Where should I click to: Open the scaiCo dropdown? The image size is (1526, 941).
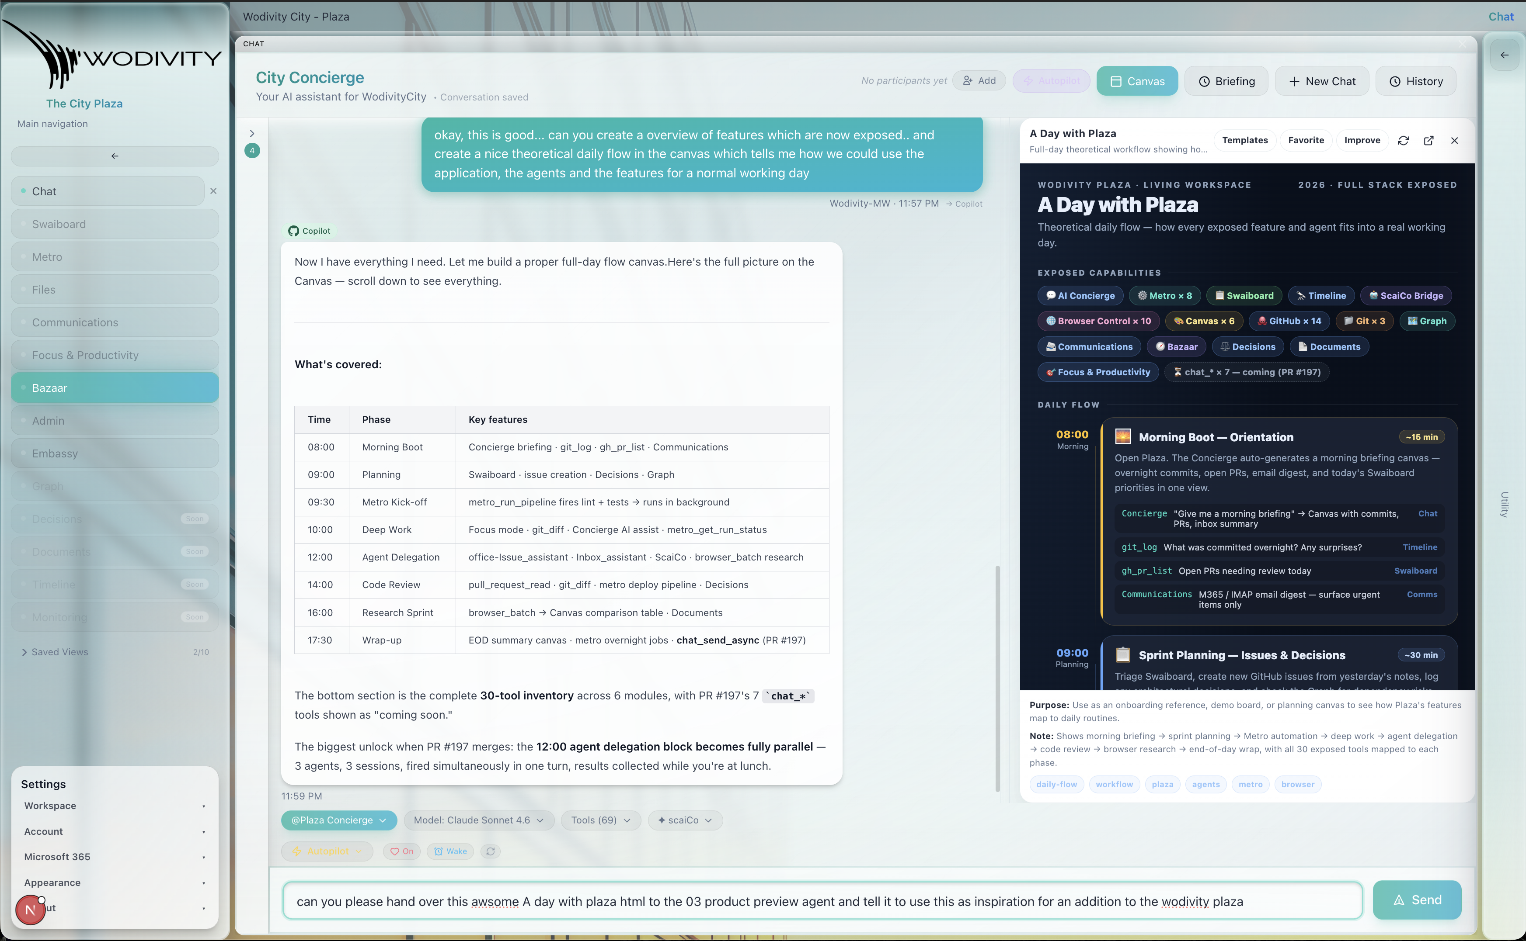pos(685,820)
